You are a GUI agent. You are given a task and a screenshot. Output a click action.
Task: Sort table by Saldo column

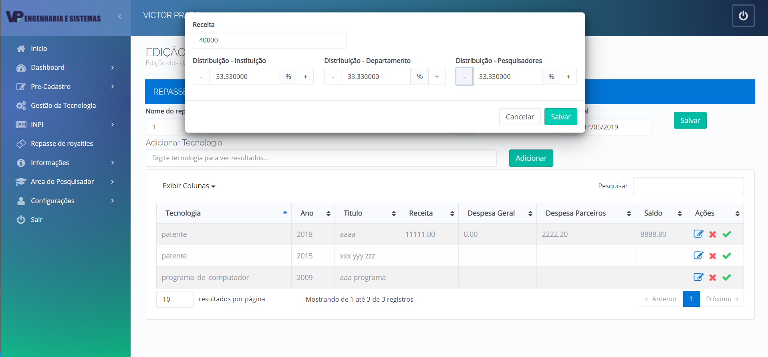coord(661,213)
